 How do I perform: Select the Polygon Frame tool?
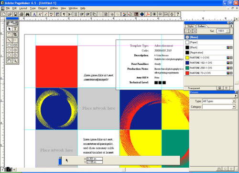pyautogui.click(x=15, y=55)
